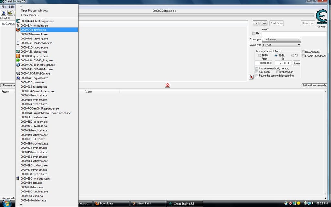The height and width of the screenshot is (207, 331).
Task: Select 00000F18-wuauclt.exe in the list
Action: point(34,34)
